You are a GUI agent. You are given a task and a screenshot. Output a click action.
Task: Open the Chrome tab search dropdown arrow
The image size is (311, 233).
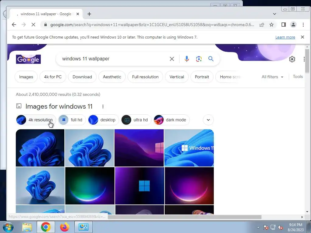coord(275,14)
